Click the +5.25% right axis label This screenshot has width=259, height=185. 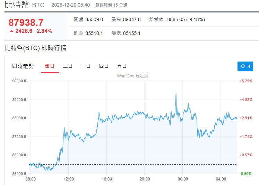click(246, 81)
